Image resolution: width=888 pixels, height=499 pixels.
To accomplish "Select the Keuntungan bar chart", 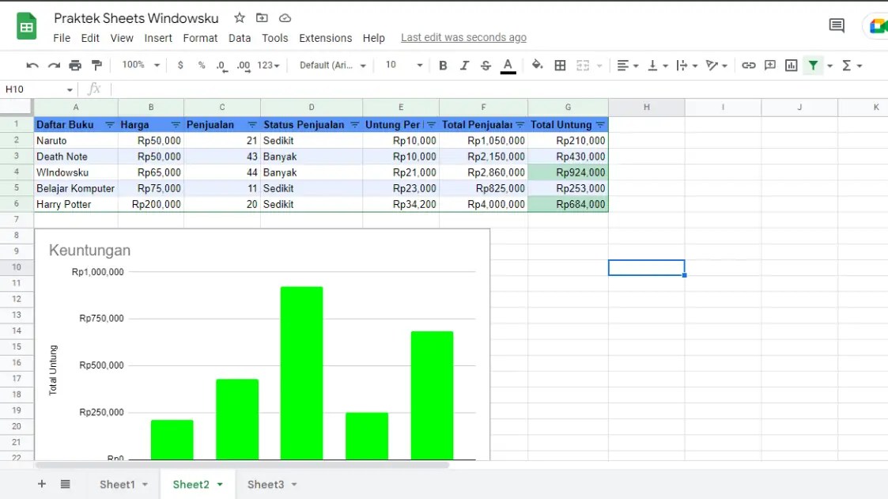I will tap(263, 346).
